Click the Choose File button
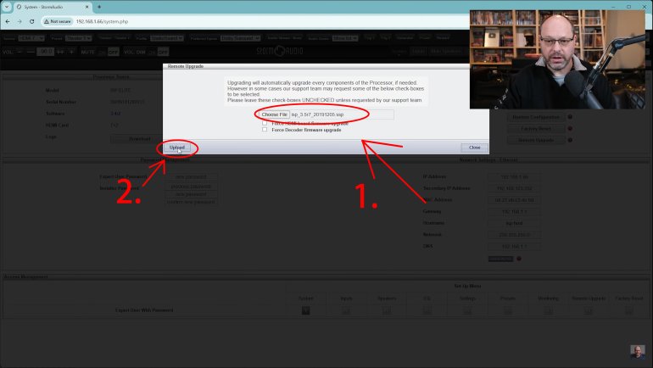This screenshot has height=368, width=653. point(275,114)
